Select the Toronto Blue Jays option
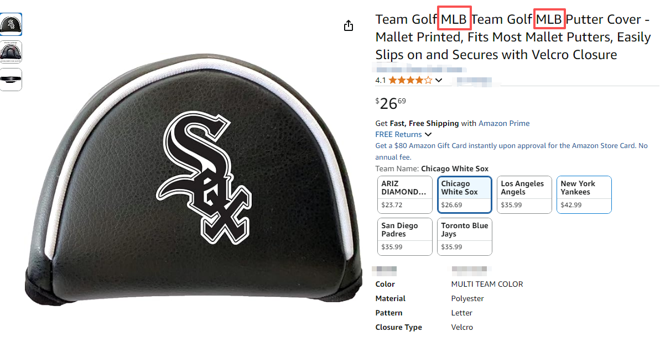Screen dimensions: 660x337 coord(464,236)
